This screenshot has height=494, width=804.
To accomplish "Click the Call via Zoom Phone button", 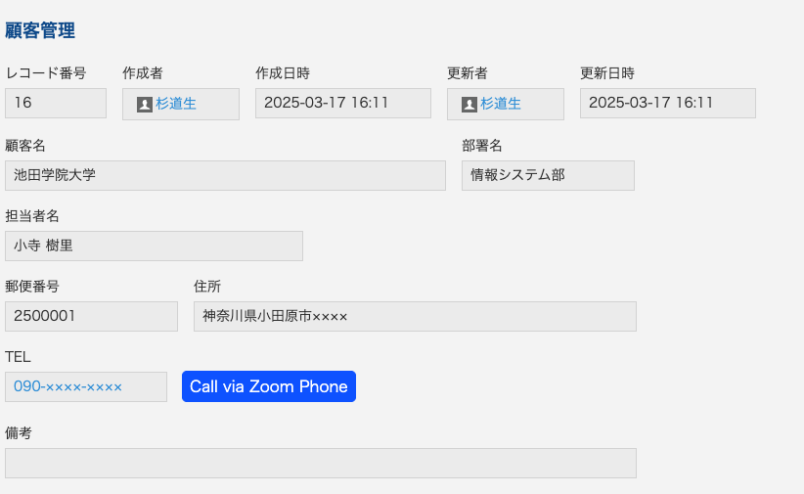I will (x=269, y=386).
